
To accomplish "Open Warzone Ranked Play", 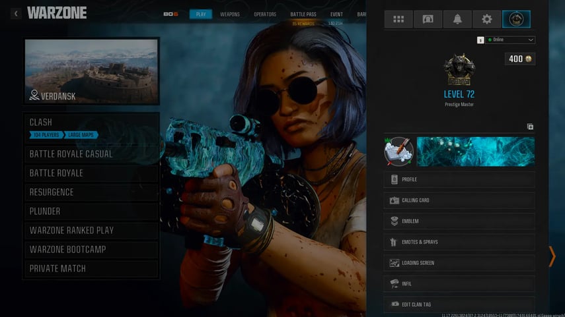I will [91, 231].
